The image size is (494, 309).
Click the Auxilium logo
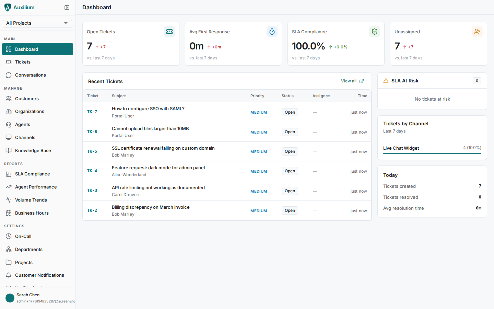8,7
